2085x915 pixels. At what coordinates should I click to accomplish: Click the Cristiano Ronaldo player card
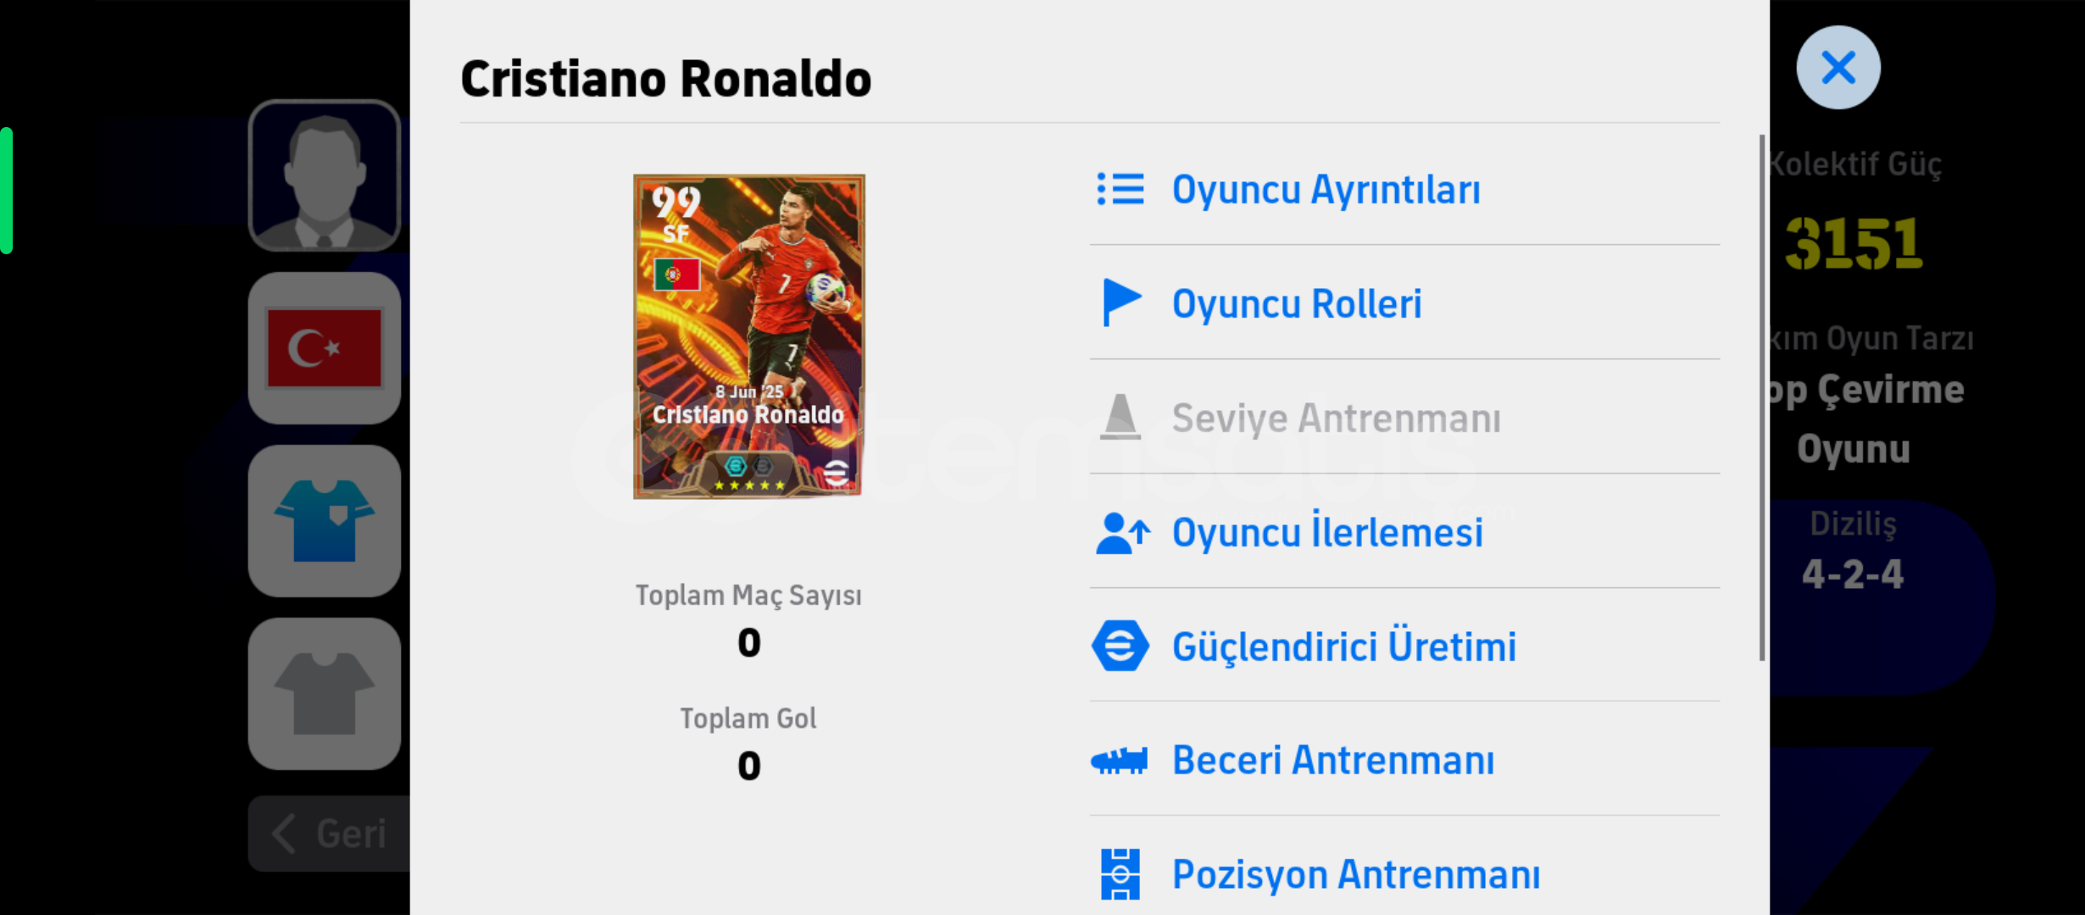click(749, 336)
